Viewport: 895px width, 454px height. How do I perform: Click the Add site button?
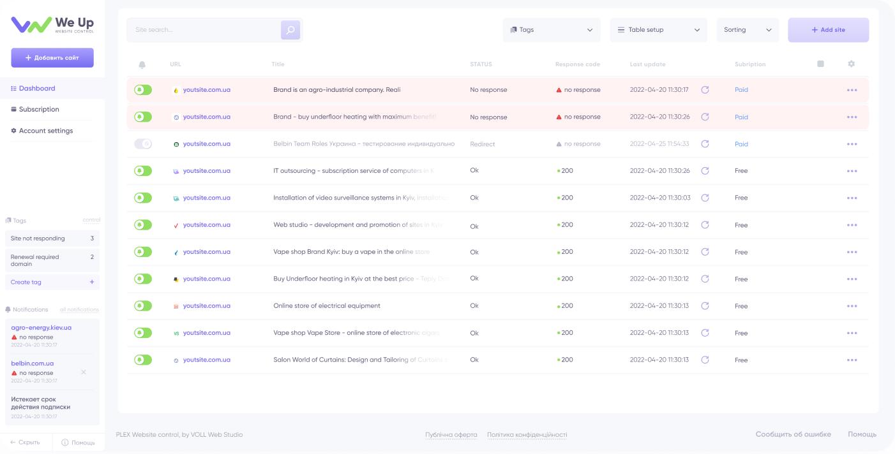[x=828, y=30]
